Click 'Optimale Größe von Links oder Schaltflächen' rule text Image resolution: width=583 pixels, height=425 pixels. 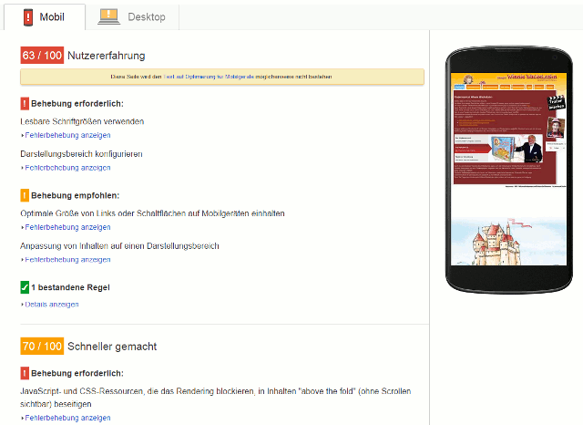tap(152, 213)
